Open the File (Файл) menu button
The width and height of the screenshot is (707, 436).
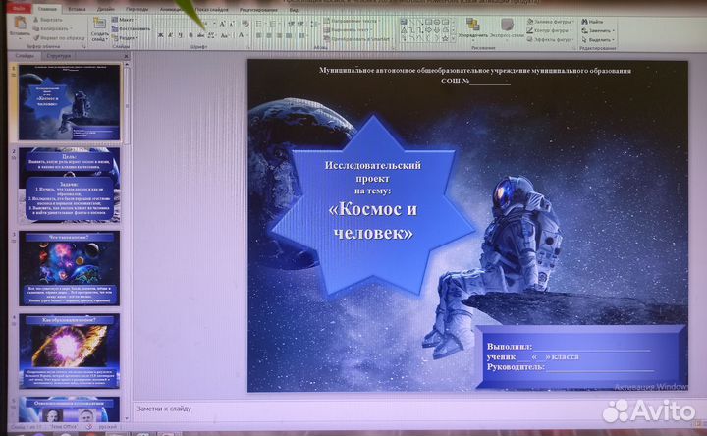19,8
